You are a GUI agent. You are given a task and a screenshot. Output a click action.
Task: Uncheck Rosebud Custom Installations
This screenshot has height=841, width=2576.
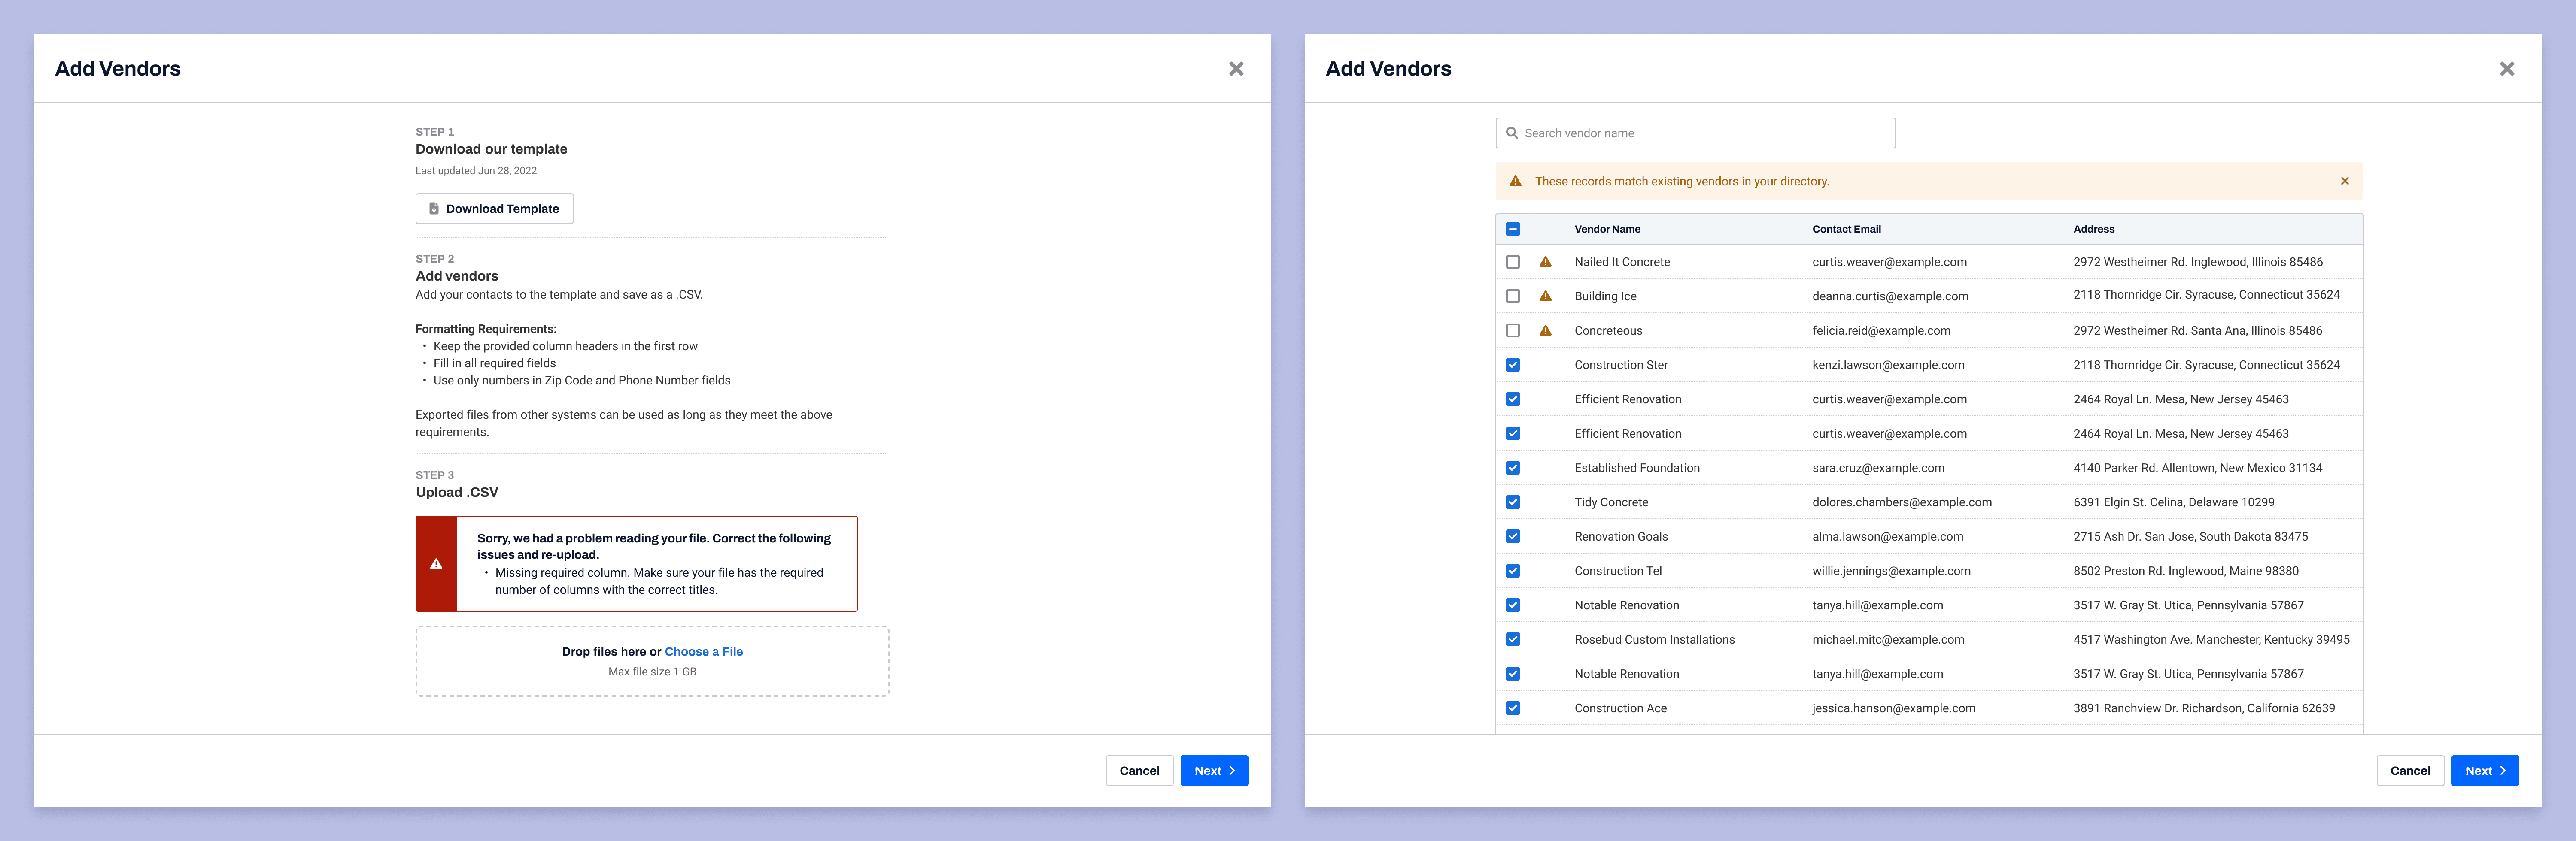[1513, 639]
